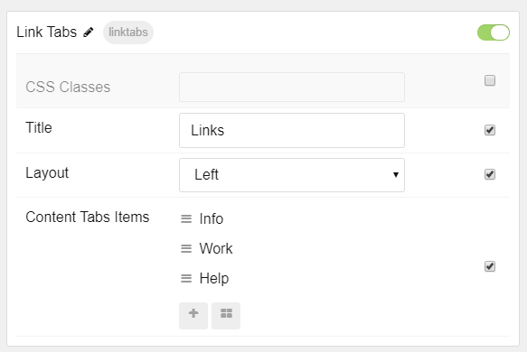Screen dimensions: 527x352
Task: Click the plus icon to add tab item
Action: point(193,315)
